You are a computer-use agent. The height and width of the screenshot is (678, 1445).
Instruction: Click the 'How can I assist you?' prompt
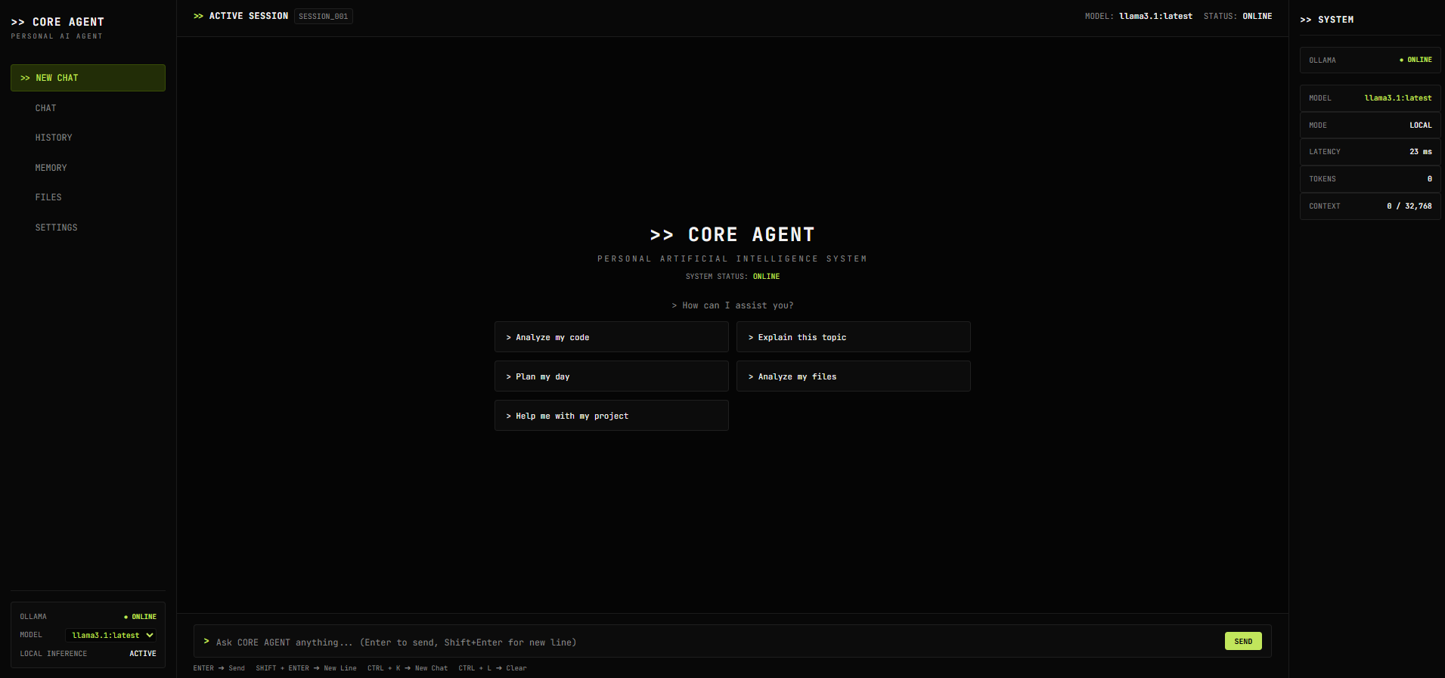(733, 305)
